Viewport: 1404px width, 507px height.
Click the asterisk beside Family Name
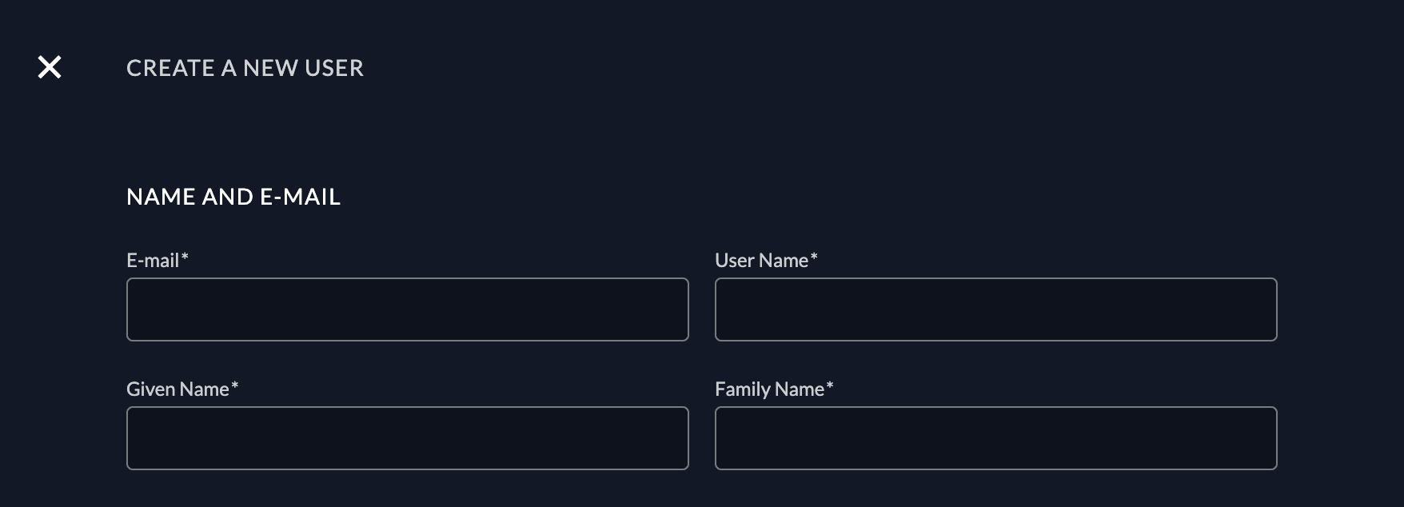[x=830, y=386]
